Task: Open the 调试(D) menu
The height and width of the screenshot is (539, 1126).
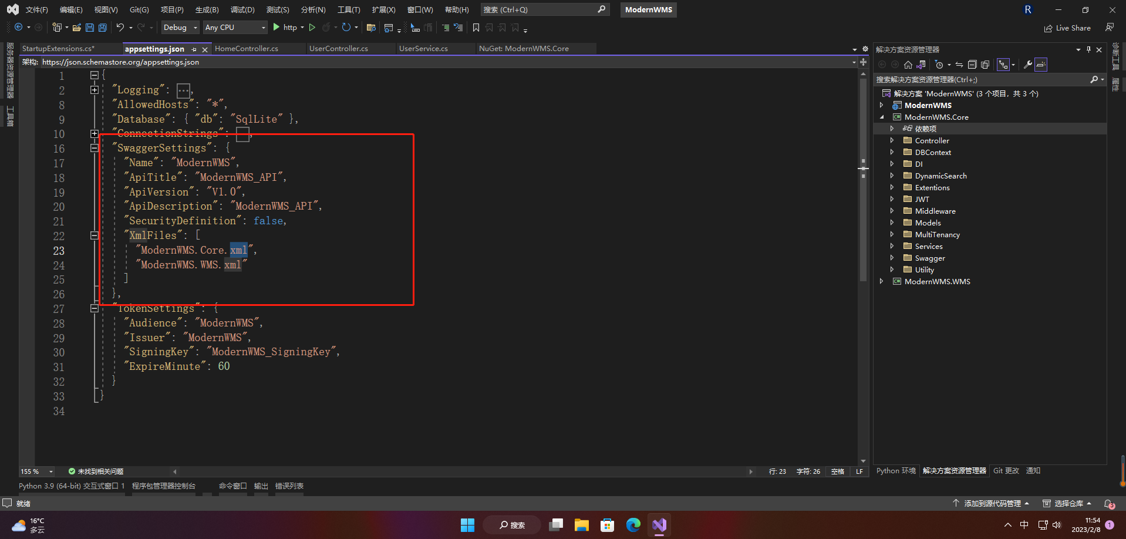Action: pyautogui.click(x=242, y=10)
